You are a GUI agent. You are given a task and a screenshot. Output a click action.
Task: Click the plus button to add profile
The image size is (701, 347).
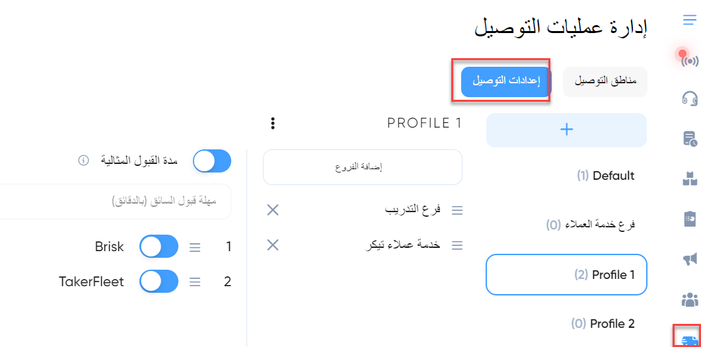566,130
